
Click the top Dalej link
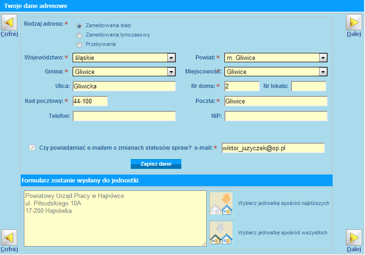click(x=354, y=34)
